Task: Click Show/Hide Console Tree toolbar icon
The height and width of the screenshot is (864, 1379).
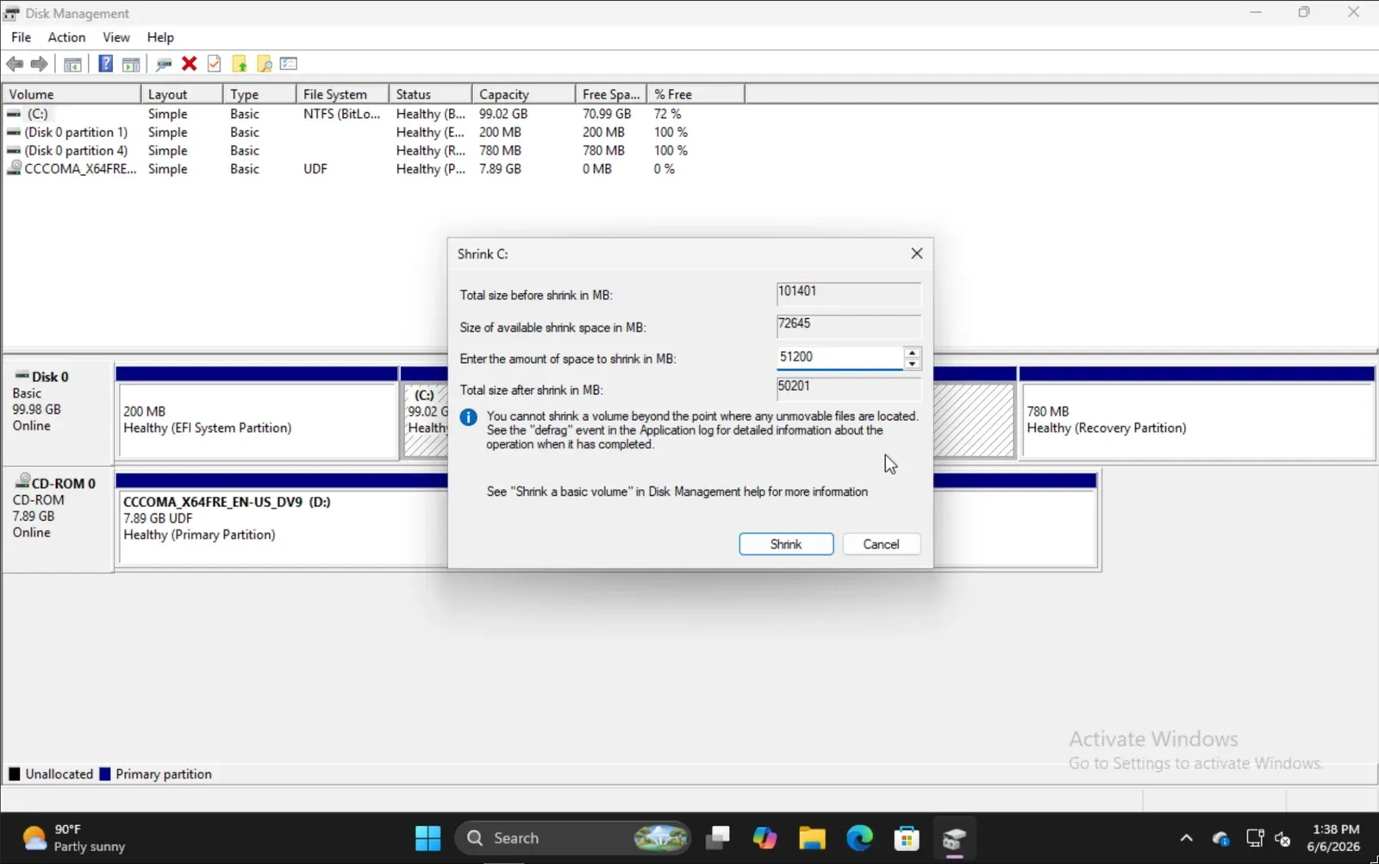Action: pos(73,64)
